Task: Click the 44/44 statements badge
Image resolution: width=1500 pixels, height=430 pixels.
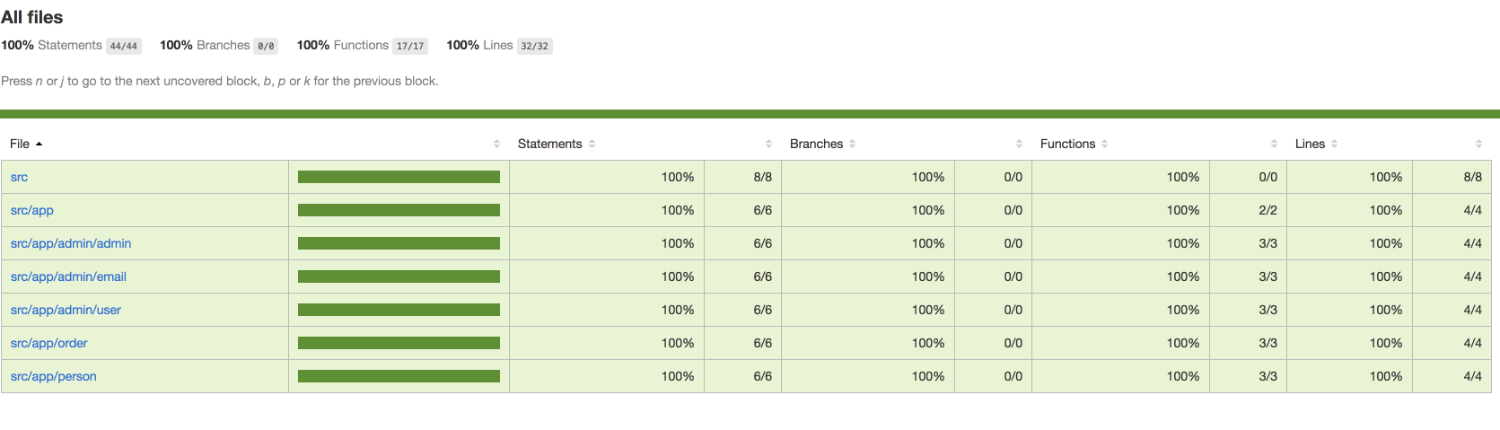Action: pos(124,46)
